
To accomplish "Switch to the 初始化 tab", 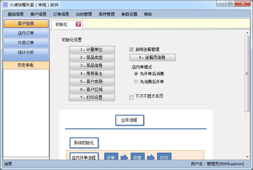I will pyautogui.click(x=61, y=24).
